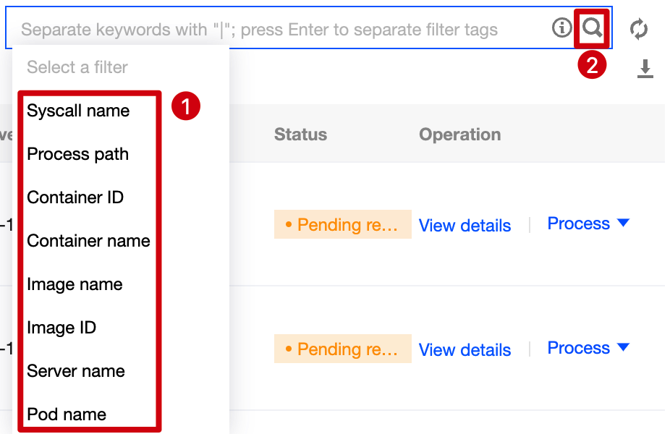Click second row Pending status badge

(342, 349)
